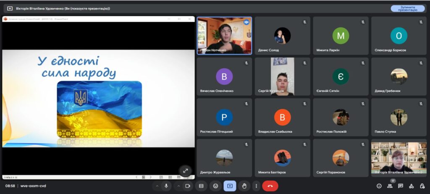
Task: Open the chat messages panel
Action: (401, 186)
